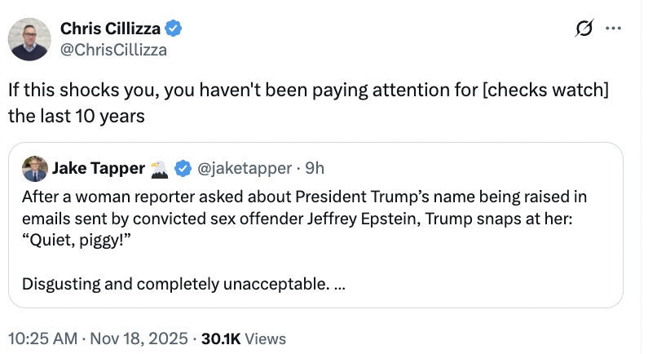The width and height of the screenshot is (657, 354).
Task: Open the Chris Cillizza display name link
Action: coord(112,29)
